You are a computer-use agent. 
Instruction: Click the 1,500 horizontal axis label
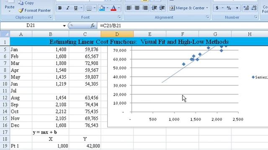[x=196, y=120]
